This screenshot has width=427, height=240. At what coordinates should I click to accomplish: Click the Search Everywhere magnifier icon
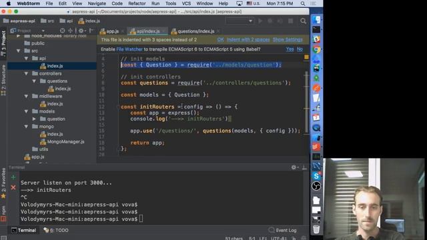[303, 21]
